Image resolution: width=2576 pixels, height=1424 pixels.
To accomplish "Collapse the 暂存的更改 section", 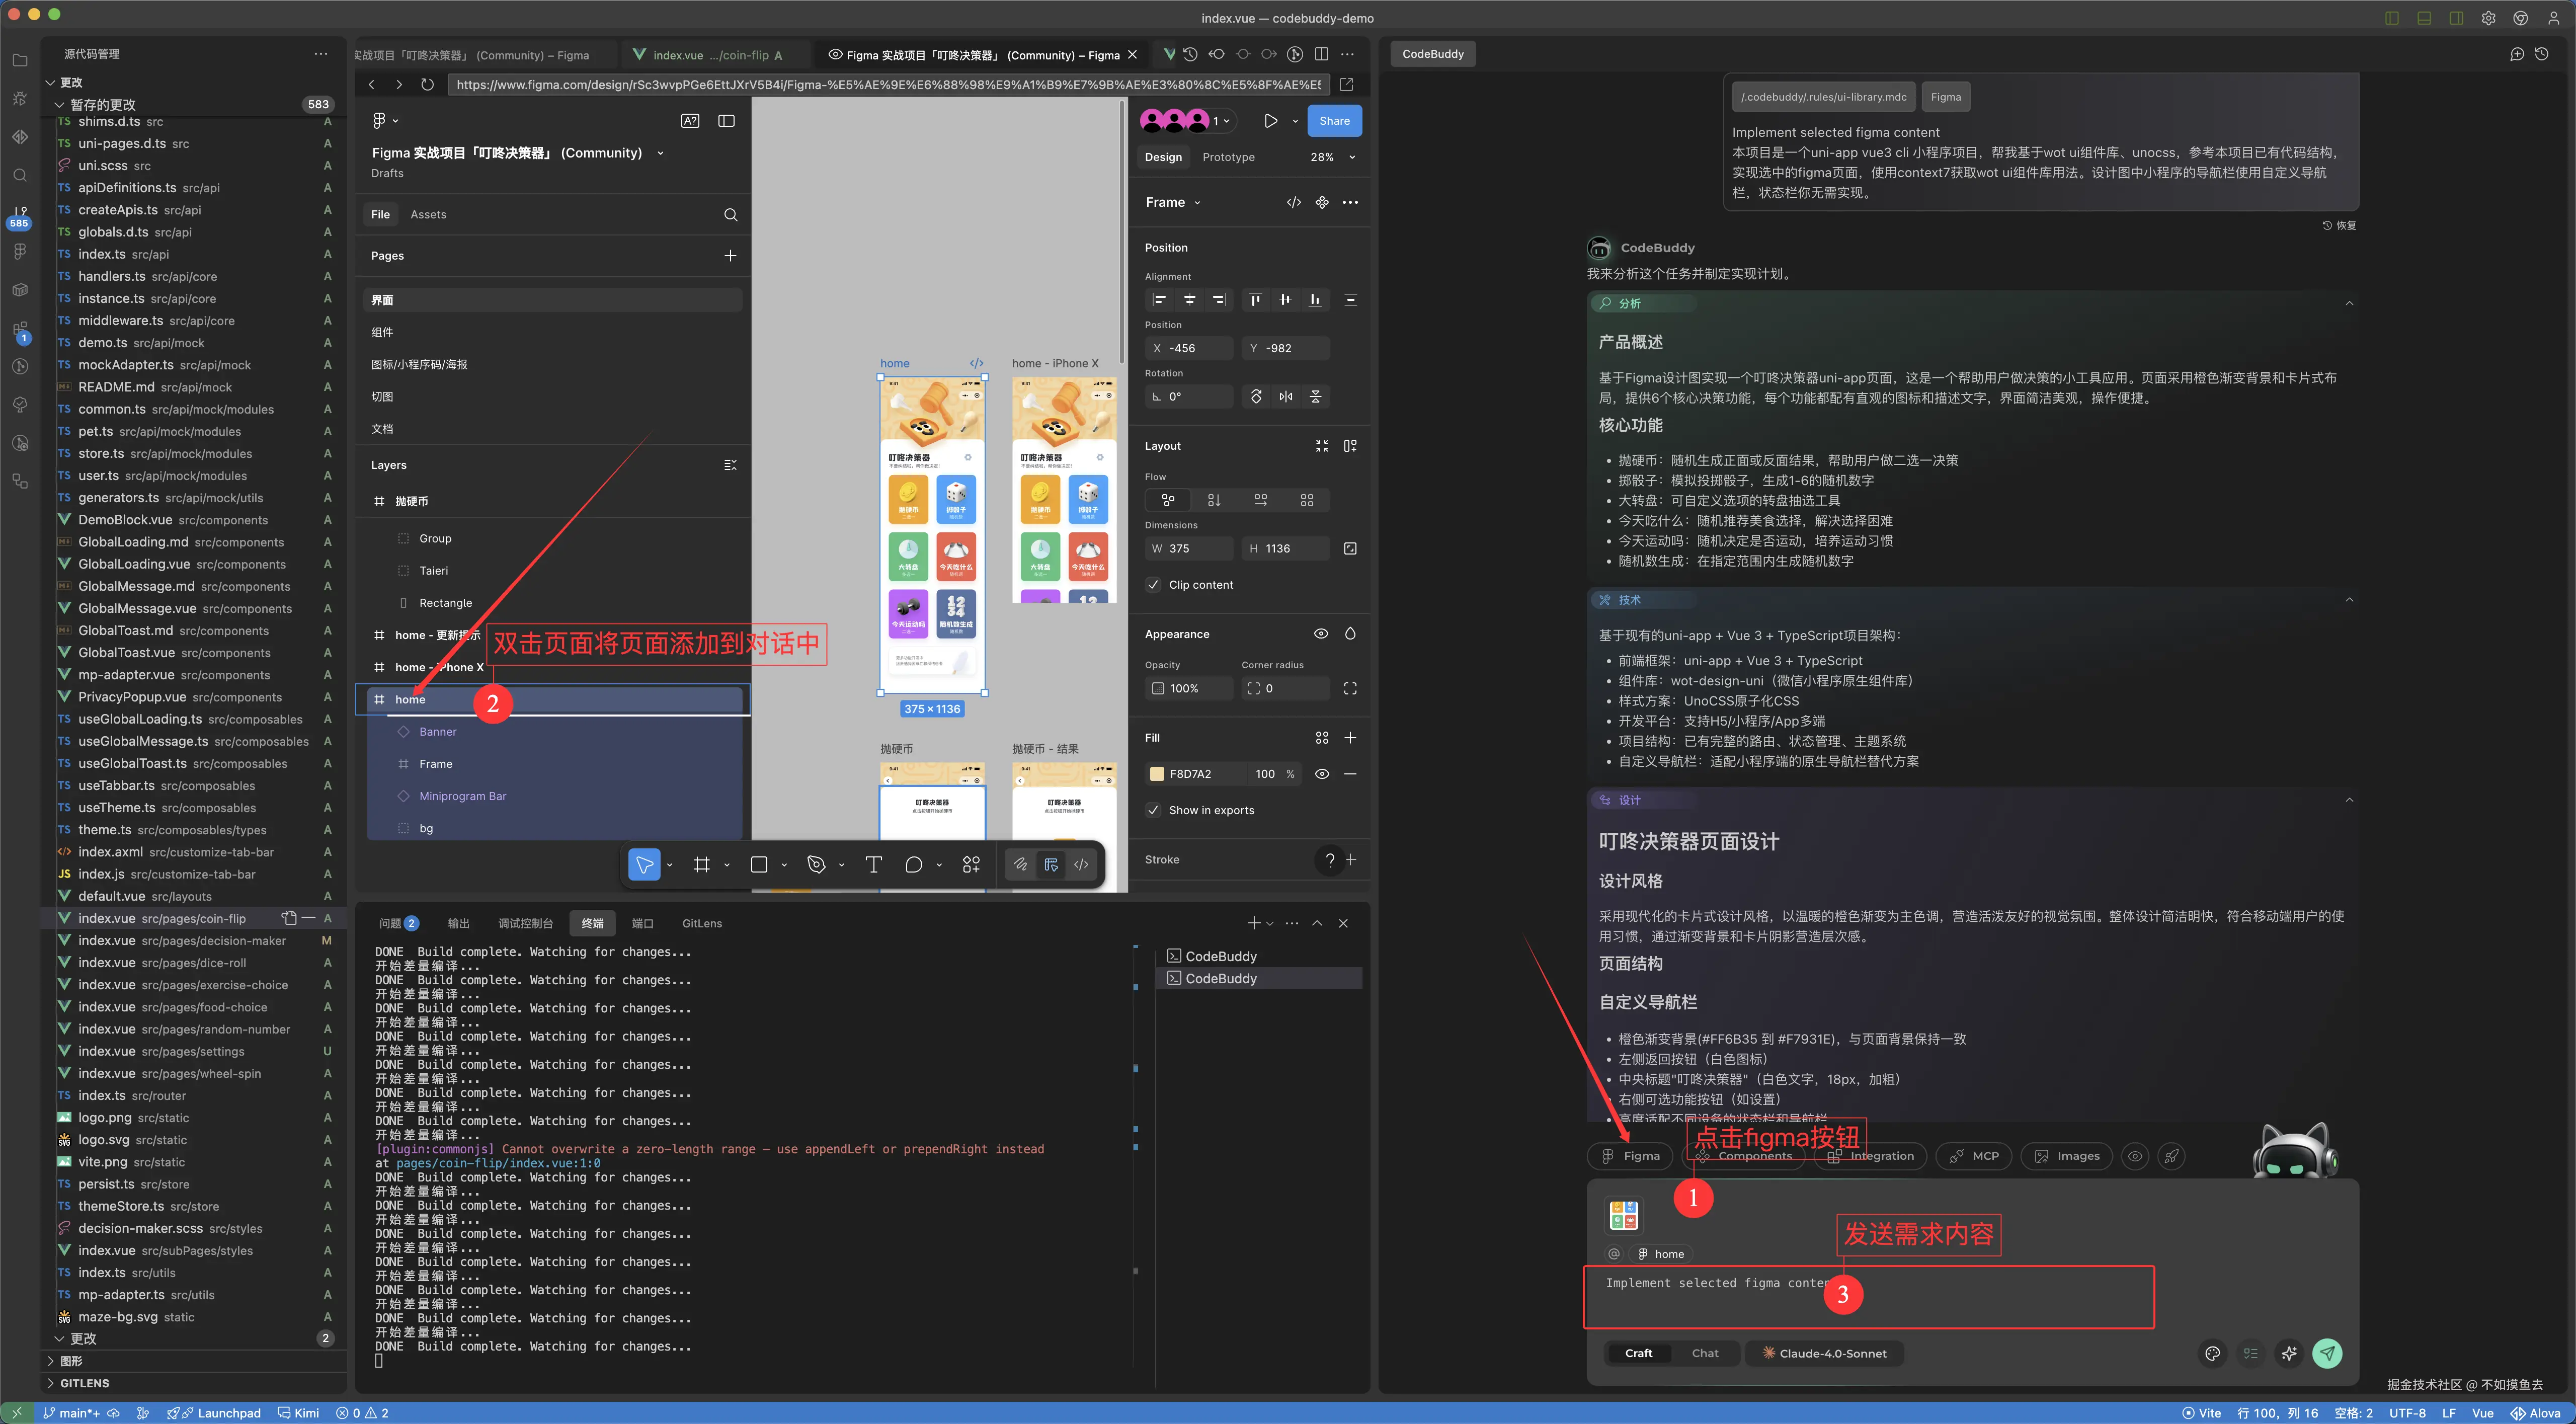I will click(x=60, y=105).
